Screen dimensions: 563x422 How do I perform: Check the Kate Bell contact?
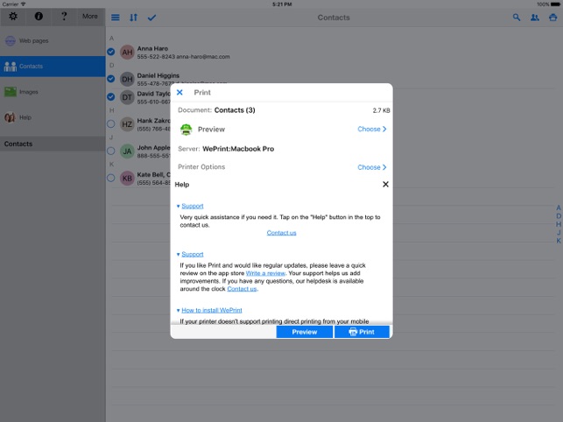point(111,178)
